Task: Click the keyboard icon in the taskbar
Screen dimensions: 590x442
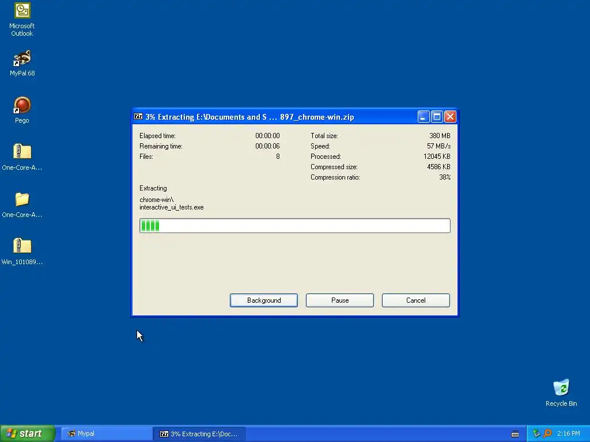Action: click(515, 434)
